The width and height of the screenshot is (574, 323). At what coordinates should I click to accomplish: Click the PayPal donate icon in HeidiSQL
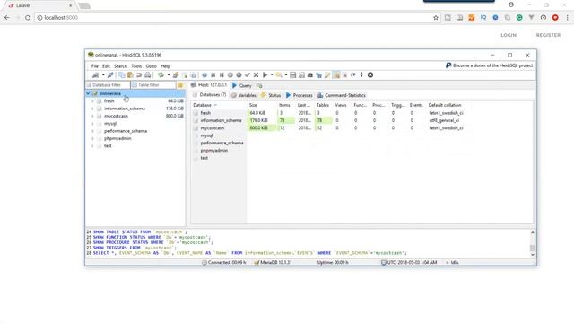point(448,65)
